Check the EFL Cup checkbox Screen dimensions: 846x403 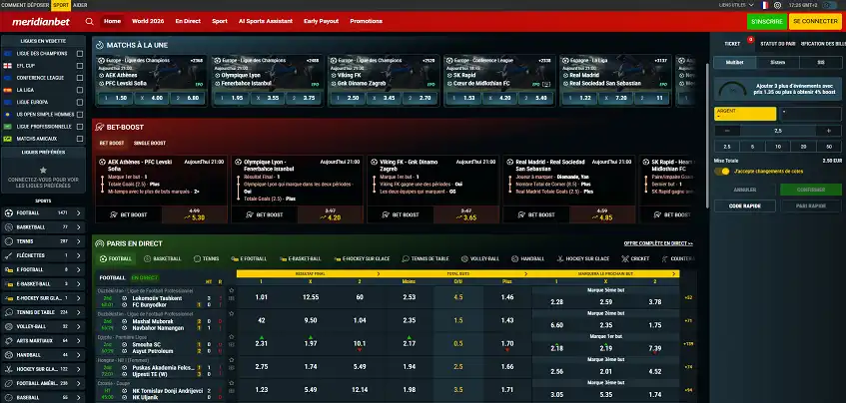tap(80, 66)
